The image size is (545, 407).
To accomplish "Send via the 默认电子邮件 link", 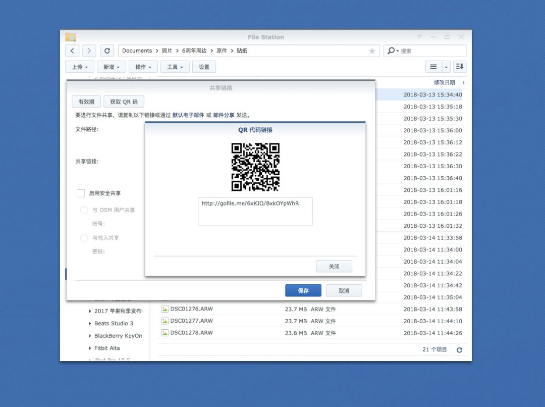I will (x=188, y=115).
